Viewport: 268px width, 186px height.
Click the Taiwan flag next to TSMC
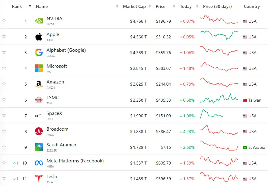[x=245, y=100]
